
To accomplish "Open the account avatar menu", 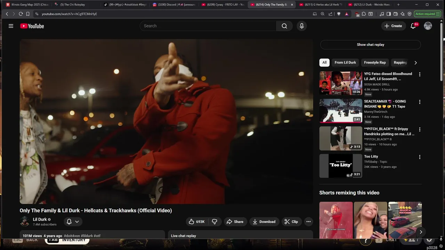I will pyautogui.click(x=428, y=26).
